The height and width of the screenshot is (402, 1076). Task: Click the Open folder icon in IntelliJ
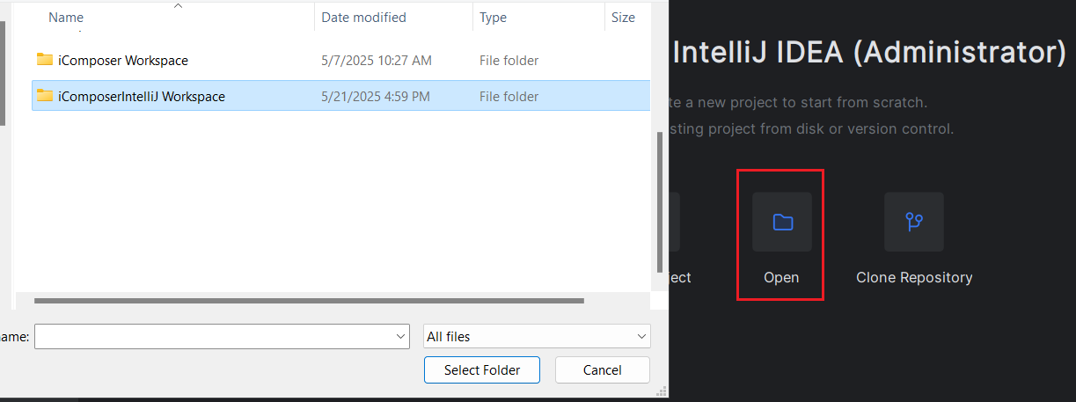pos(782,222)
